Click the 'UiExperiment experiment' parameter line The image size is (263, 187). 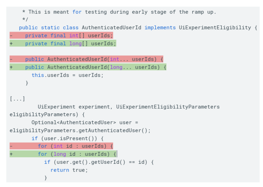pyautogui.click(x=128, y=107)
